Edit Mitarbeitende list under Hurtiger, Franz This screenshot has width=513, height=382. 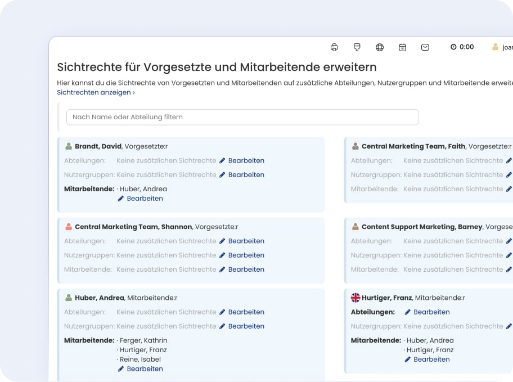(x=427, y=359)
